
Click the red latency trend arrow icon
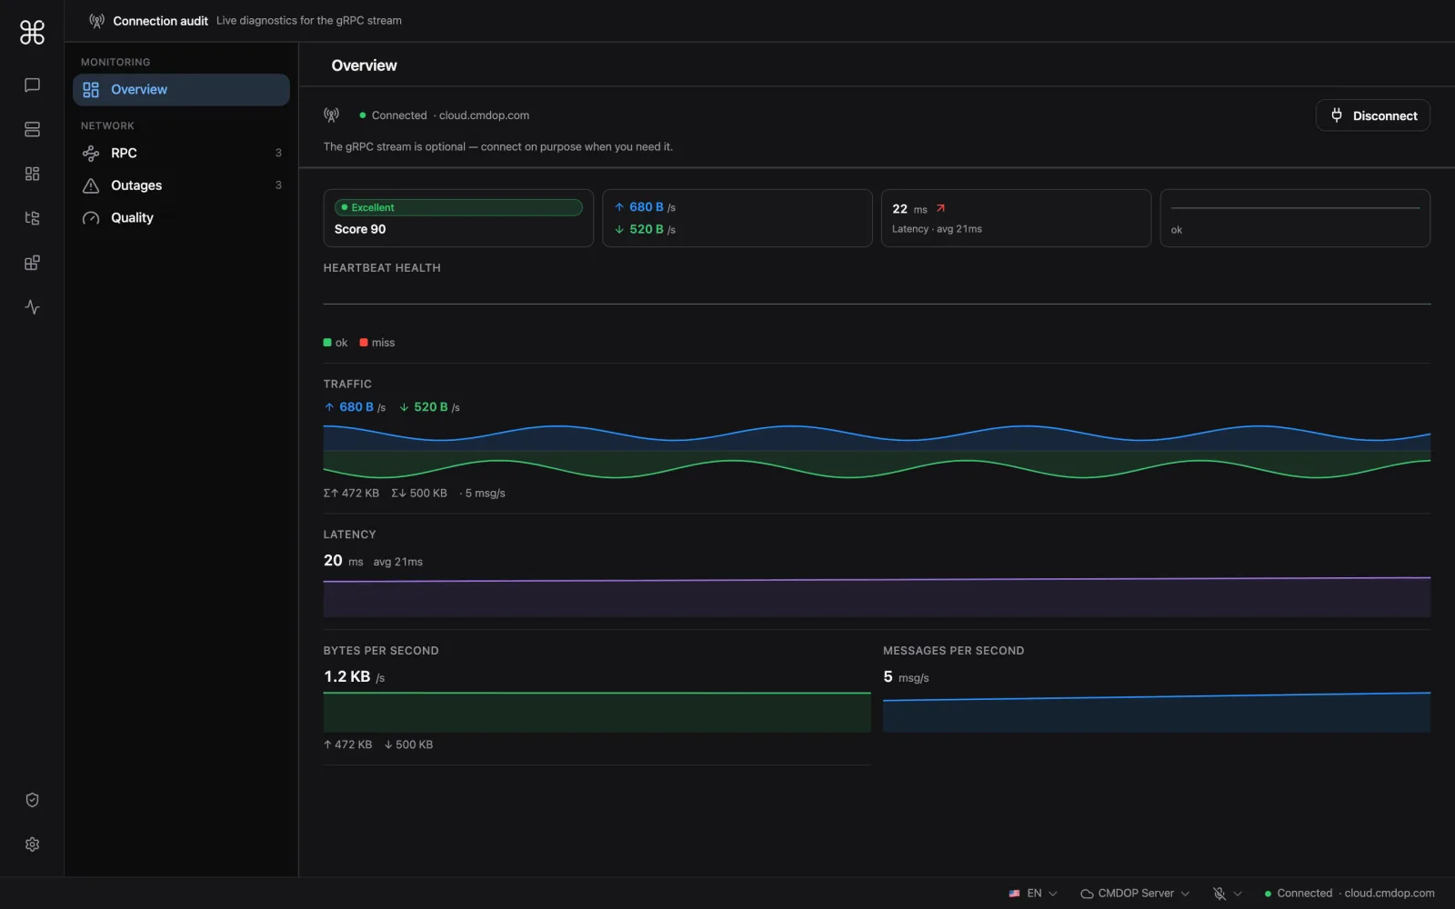pyautogui.click(x=940, y=208)
